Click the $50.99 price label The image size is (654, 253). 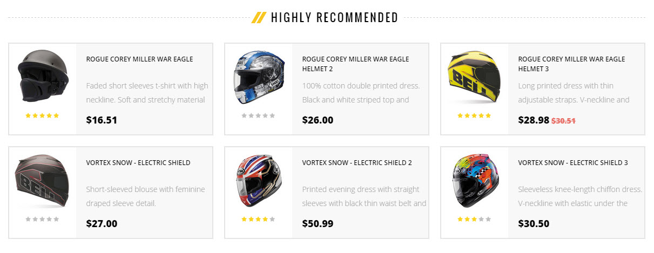pyautogui.click(x=318, y=223)
